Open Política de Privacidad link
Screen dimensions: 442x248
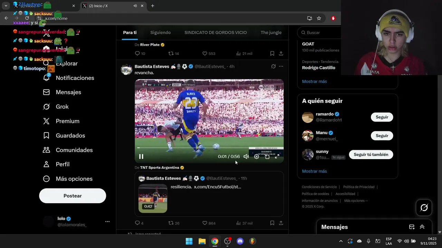tap(359, 187)
